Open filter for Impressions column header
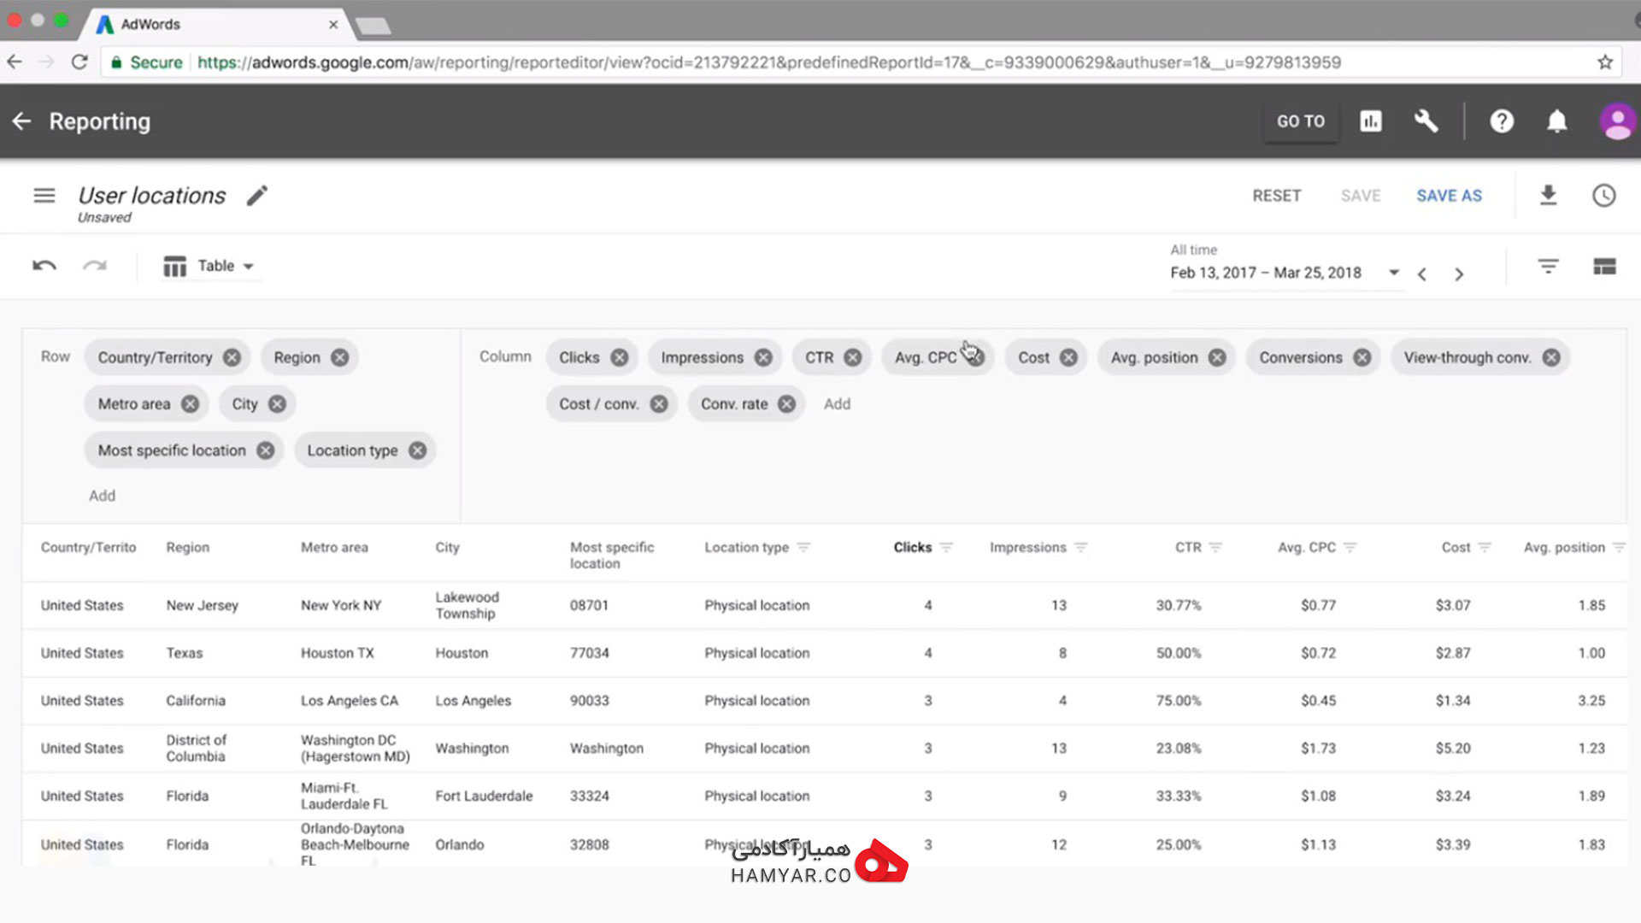The height and width of the screenshot is (923, 1641). pyautogui.click(x=1081, y=547)
